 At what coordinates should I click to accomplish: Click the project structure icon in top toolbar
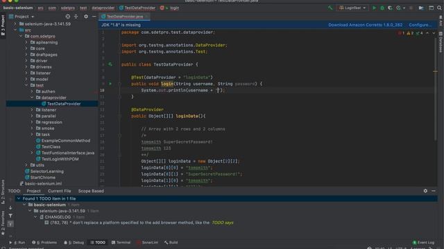pos(421,8)
